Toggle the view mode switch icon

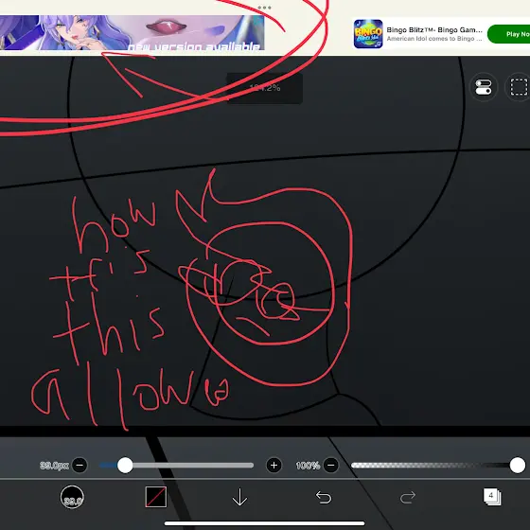pyautogui.click(x=484, y=87)
